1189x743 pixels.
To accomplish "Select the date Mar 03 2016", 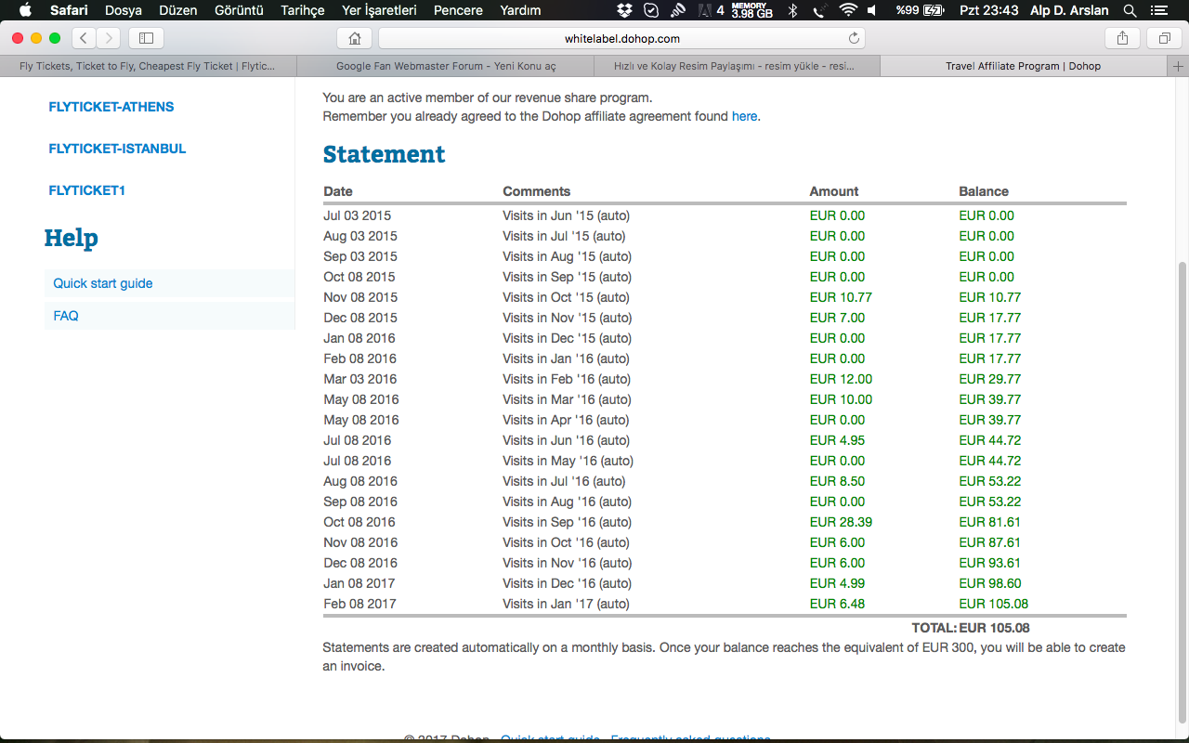I will coord(360,379).
